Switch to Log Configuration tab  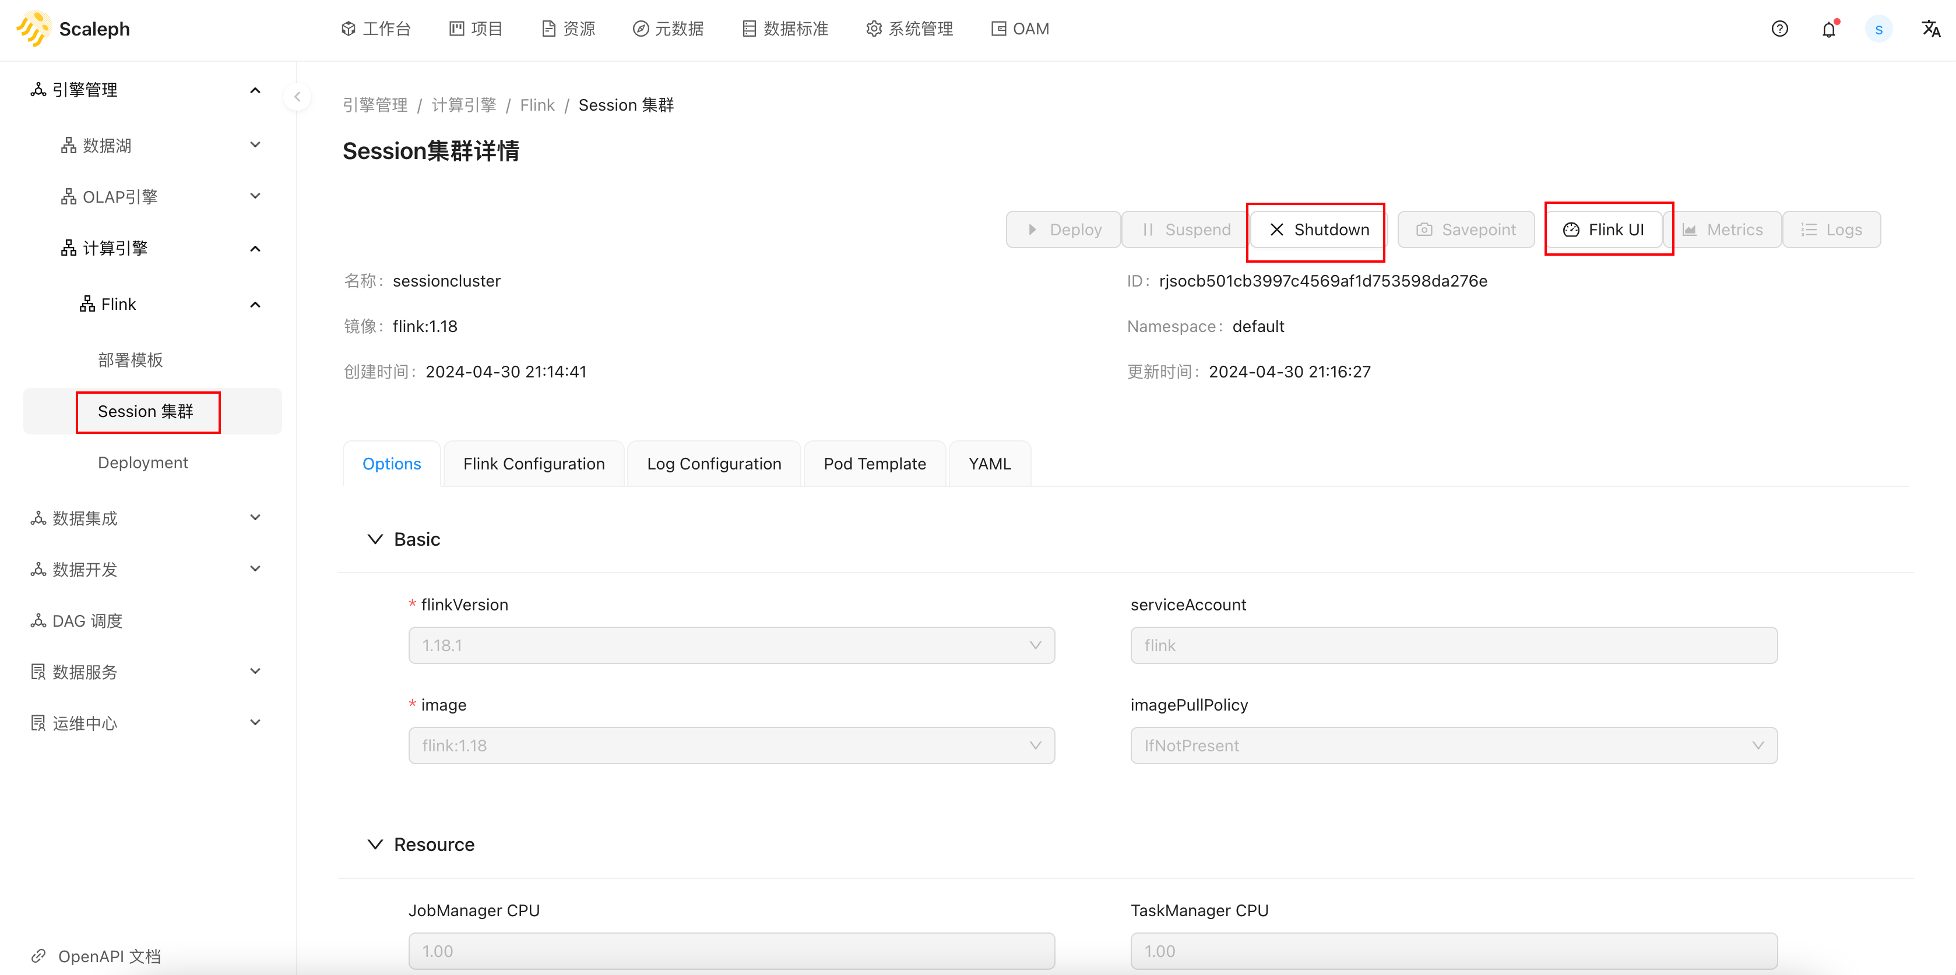pyautogui.click(x=714, y=464)
